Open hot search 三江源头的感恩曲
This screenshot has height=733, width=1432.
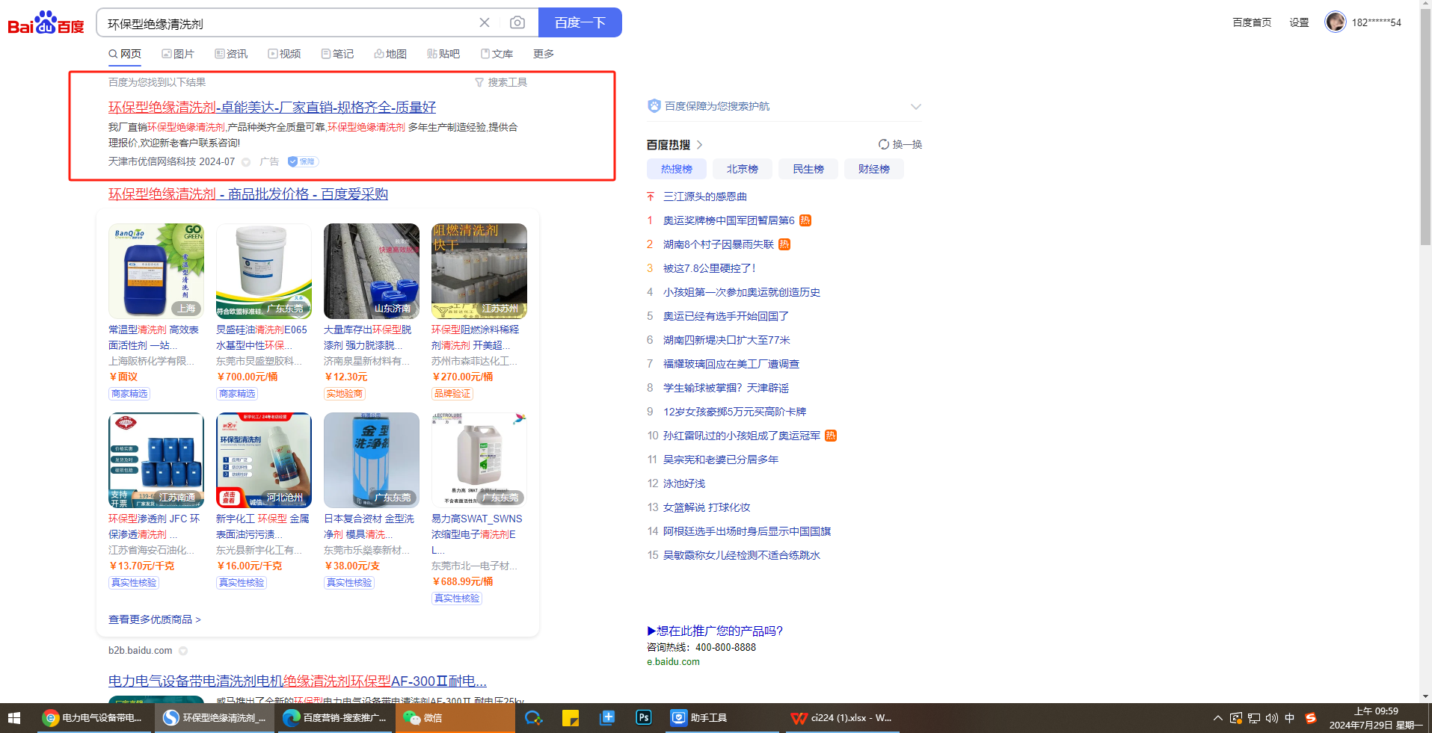[x=705, y=197]
